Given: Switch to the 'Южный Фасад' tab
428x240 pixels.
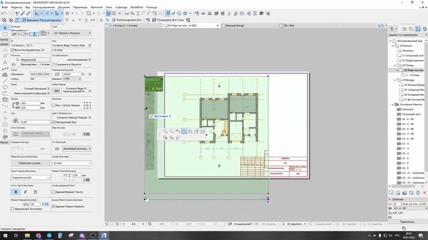Looking at the screenshot, I should [235, 25].
